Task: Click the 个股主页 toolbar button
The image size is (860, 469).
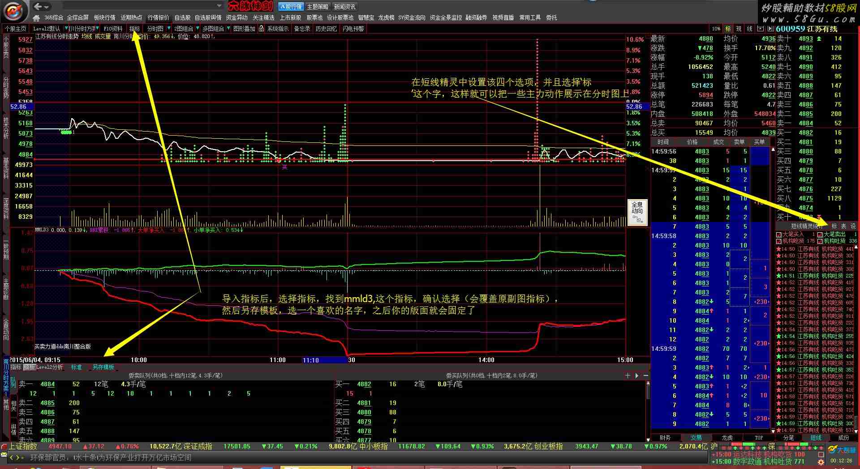Action: [16, 29]
